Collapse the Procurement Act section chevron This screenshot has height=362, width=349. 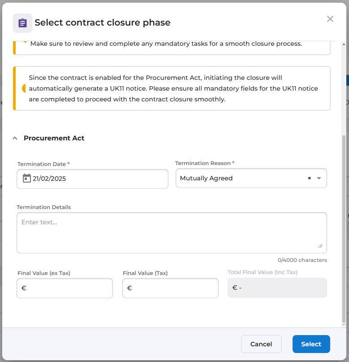[x=15, y=138]
